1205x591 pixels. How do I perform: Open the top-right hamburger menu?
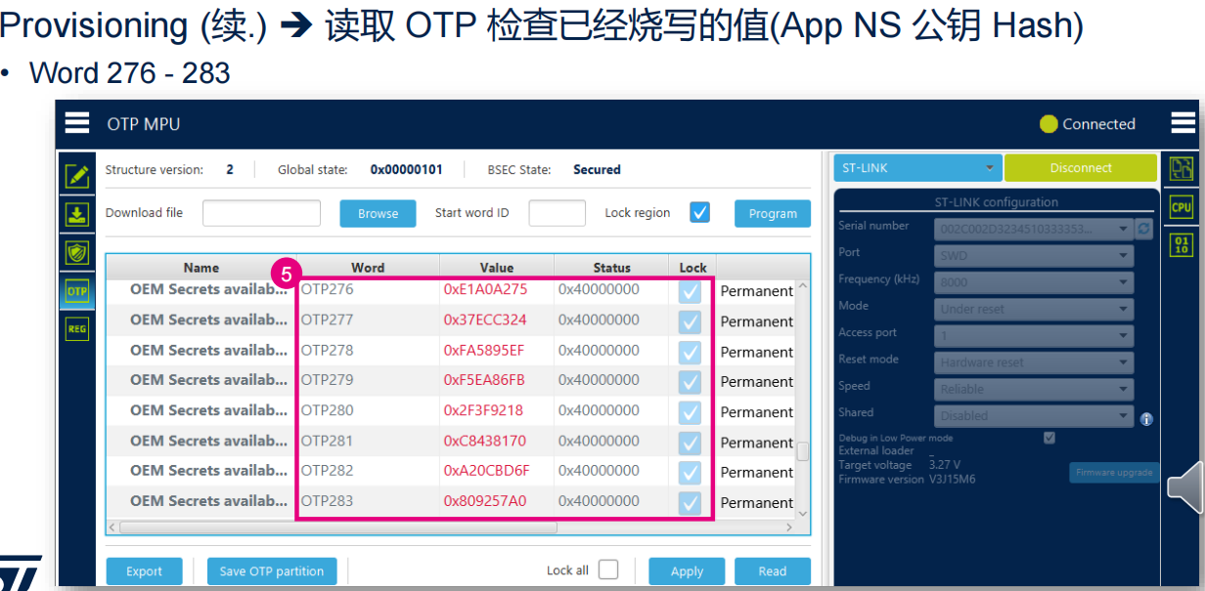(1183, 123)
